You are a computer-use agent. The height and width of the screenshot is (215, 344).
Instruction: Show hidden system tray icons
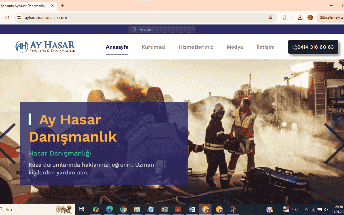point(305,209)
